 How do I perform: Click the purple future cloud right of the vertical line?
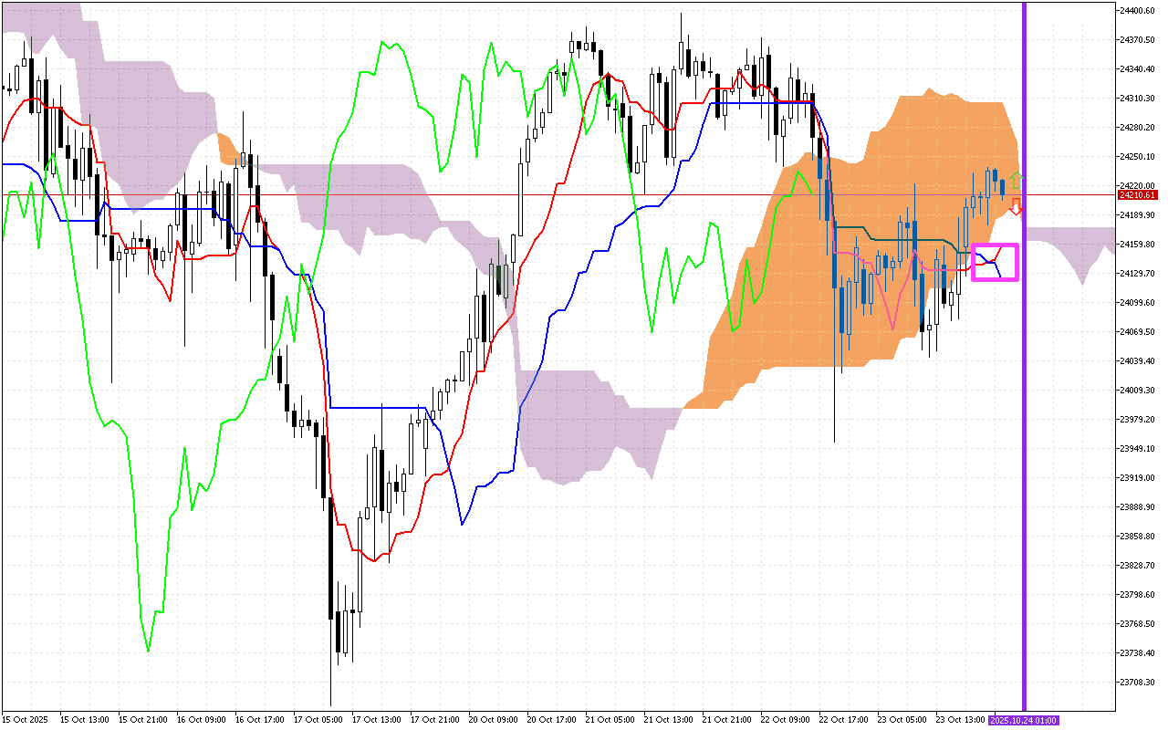(1077, 245)
